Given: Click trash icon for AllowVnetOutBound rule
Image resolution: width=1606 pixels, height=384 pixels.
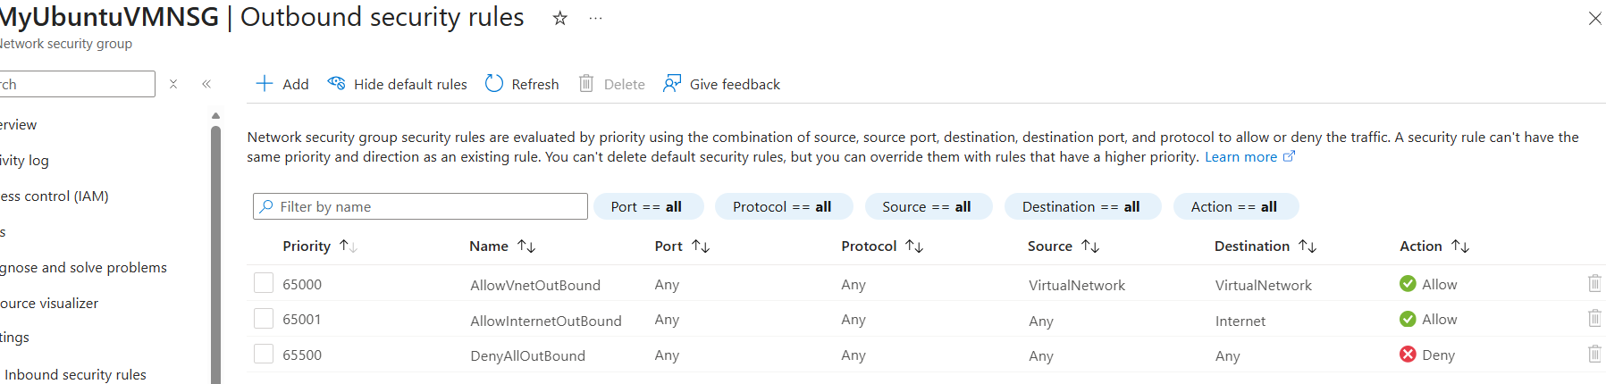Looking at the screenshot, I should click(1593, 284).
